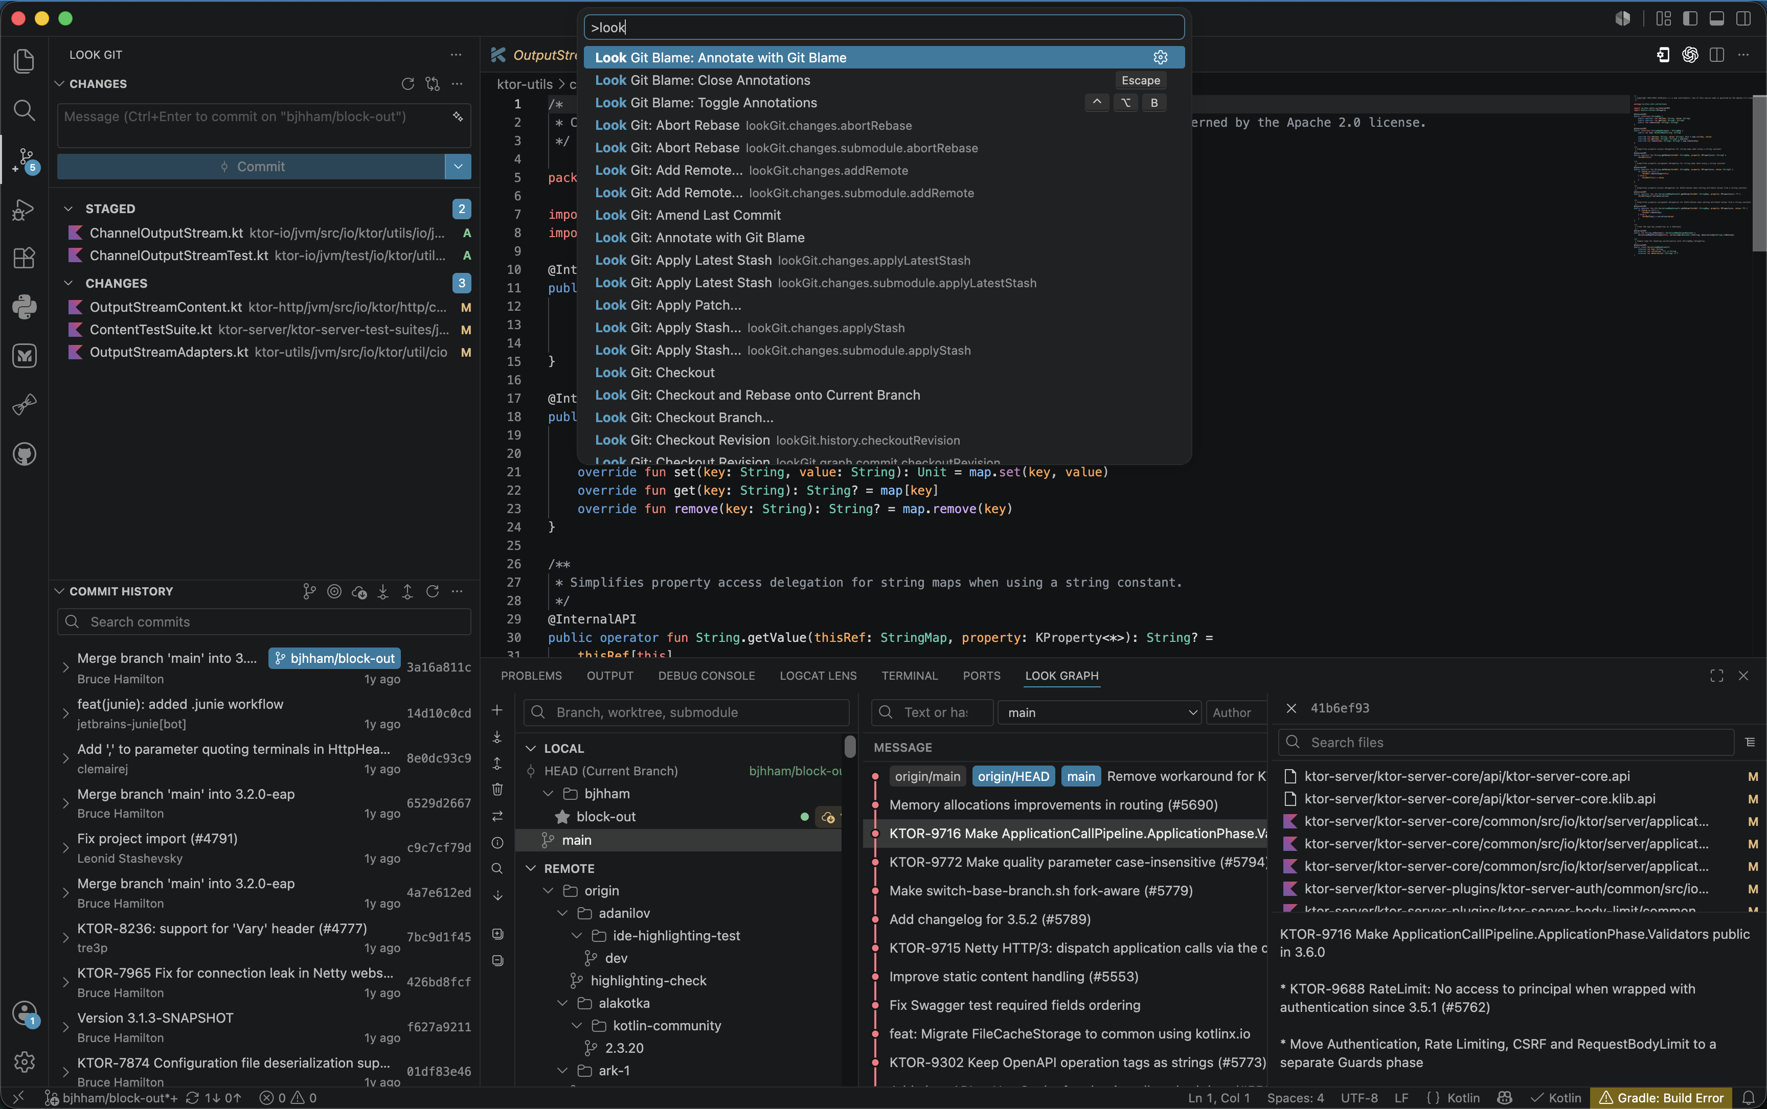Click the branch list scrollbar thumb

click(x=850, y=746)
